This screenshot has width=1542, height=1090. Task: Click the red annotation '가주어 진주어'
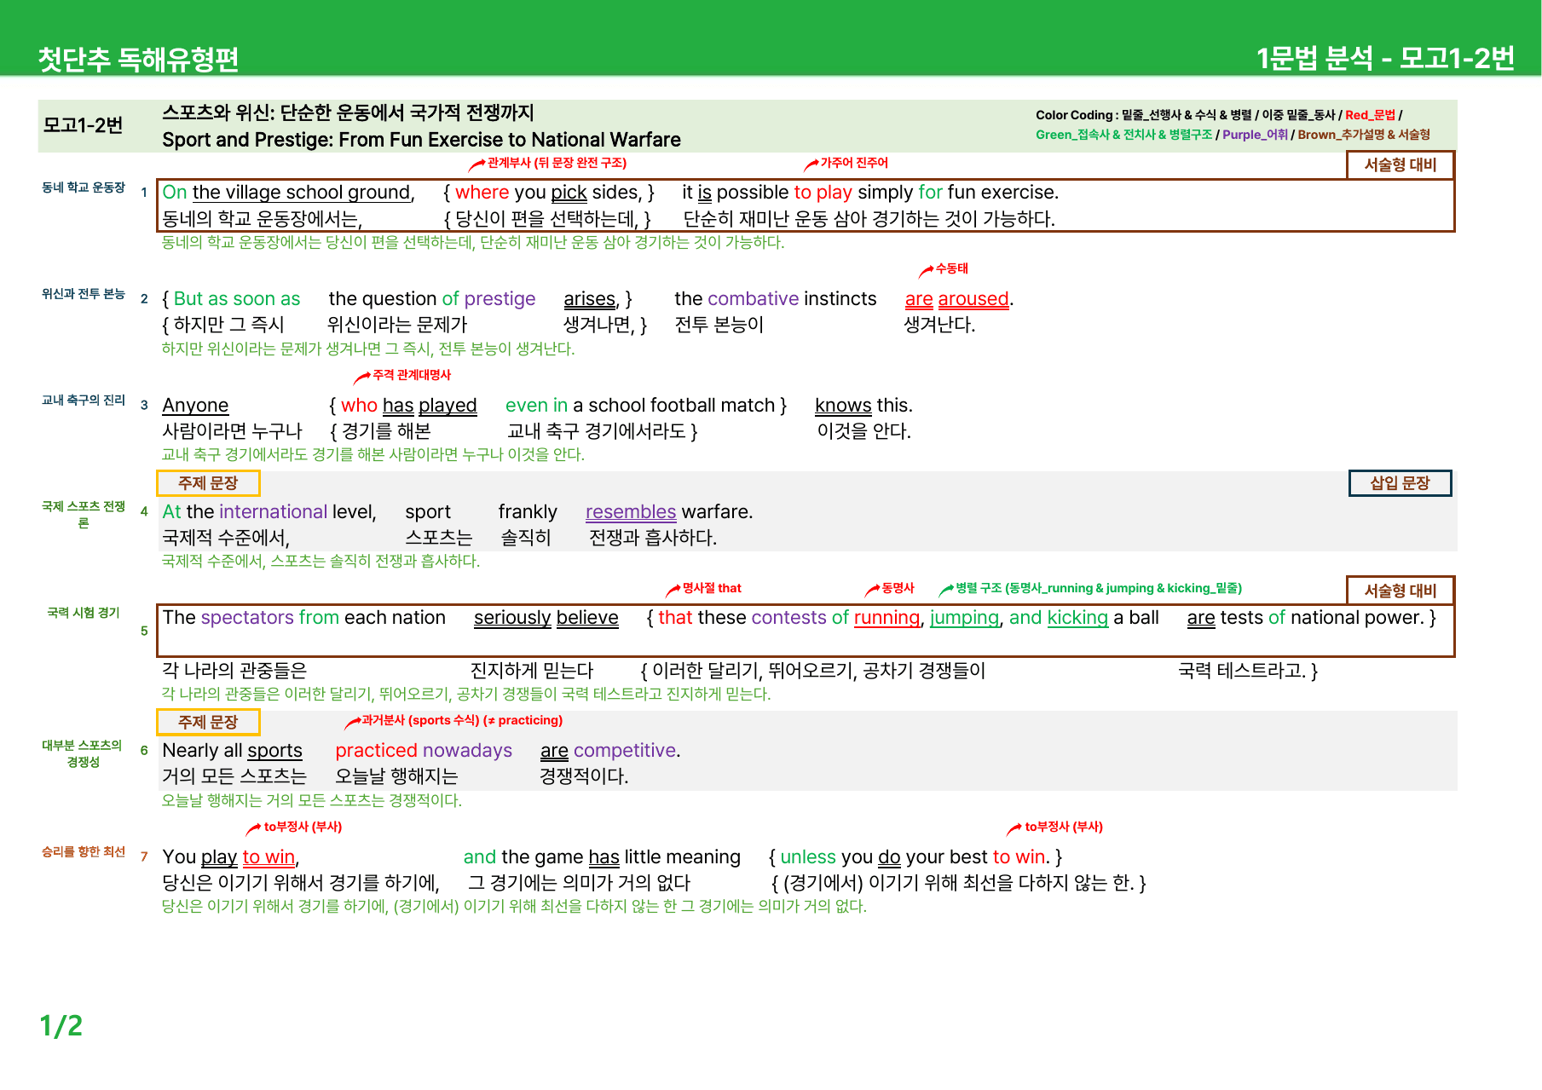coord(854,163)
